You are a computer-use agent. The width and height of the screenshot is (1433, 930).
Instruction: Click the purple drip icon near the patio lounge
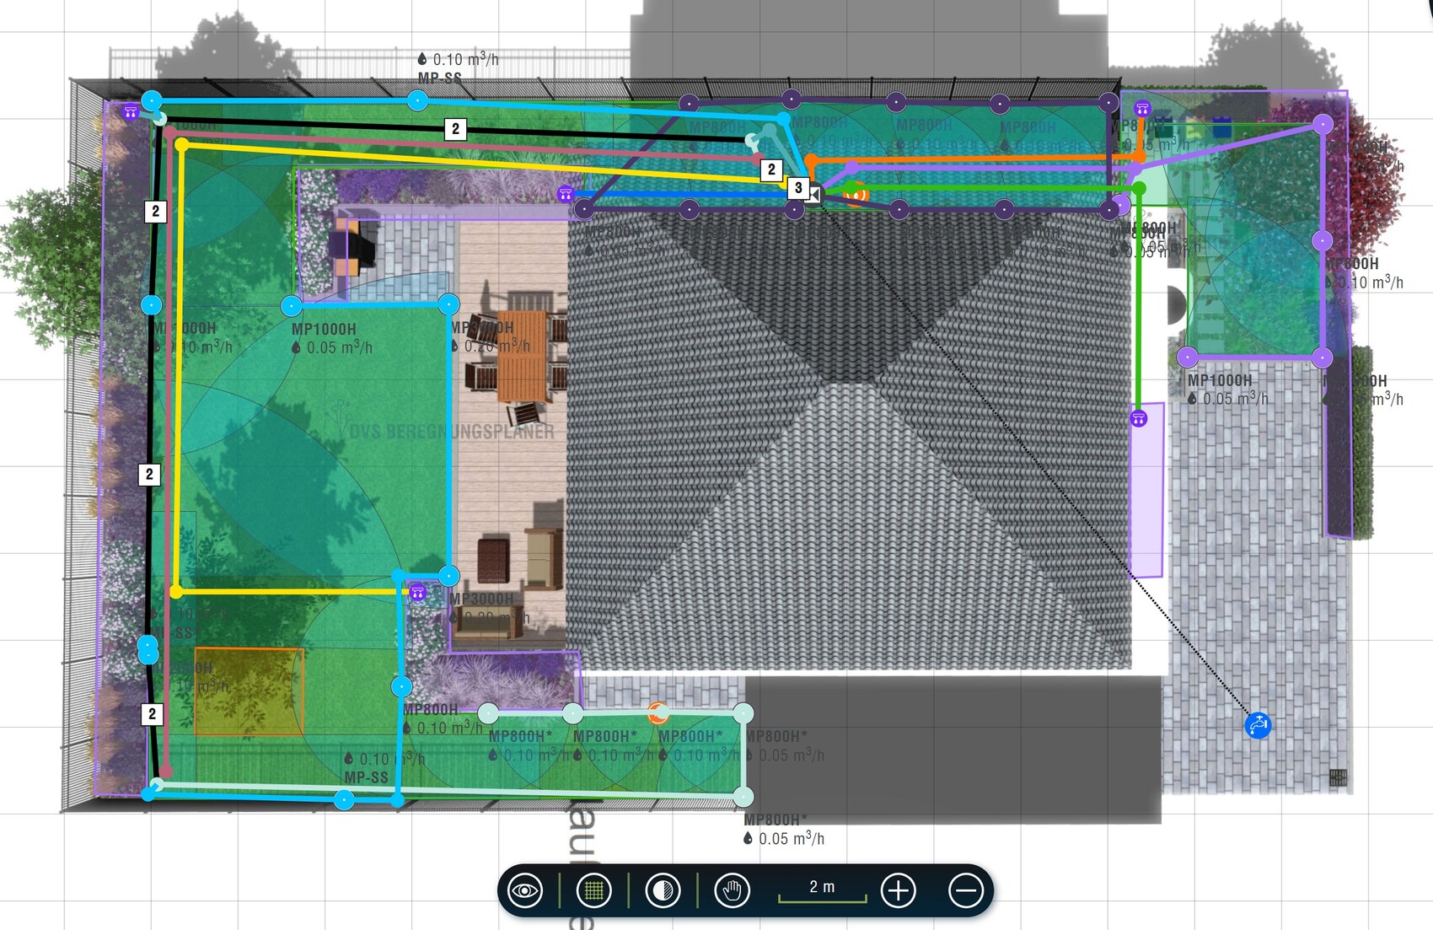417,593
